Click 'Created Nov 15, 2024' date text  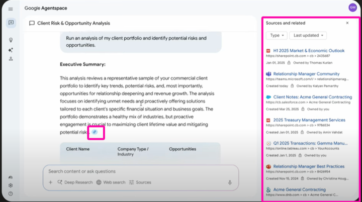(x=282, y=178)
